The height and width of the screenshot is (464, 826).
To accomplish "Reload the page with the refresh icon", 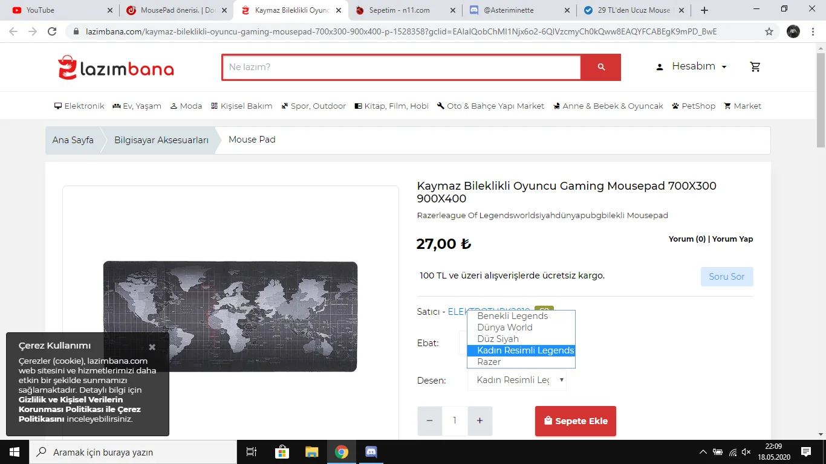I will tap(52, 31).
